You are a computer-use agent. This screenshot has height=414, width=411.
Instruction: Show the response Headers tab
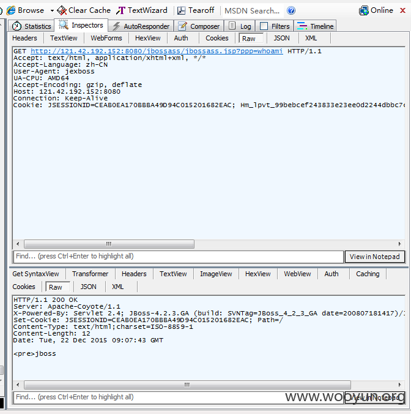pos(134,274)
